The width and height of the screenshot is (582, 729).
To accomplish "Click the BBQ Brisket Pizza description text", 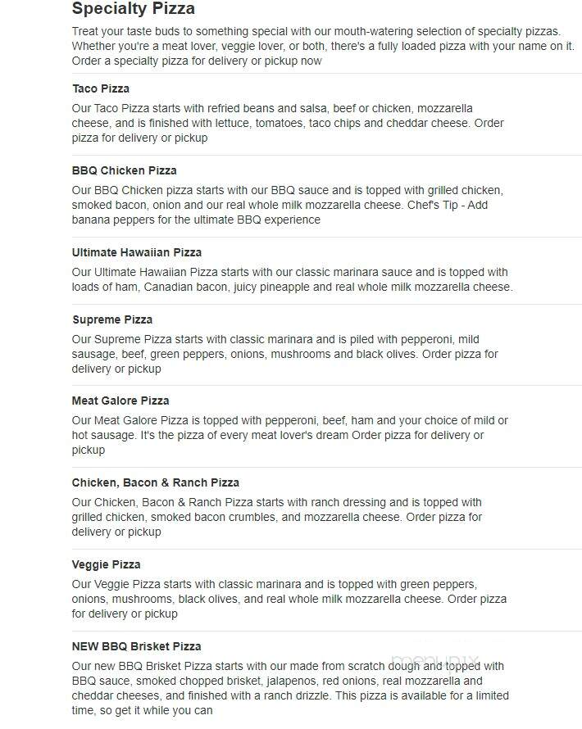I will 290,688.
